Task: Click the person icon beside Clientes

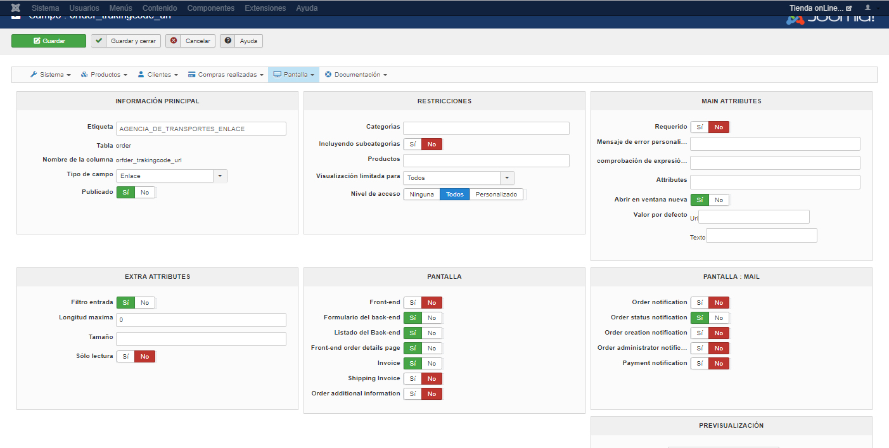Action: [141, 75]
